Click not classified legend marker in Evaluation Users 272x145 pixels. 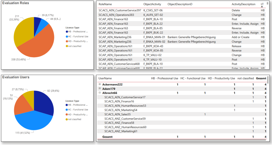pyautogui.click(x=67, y=119)
